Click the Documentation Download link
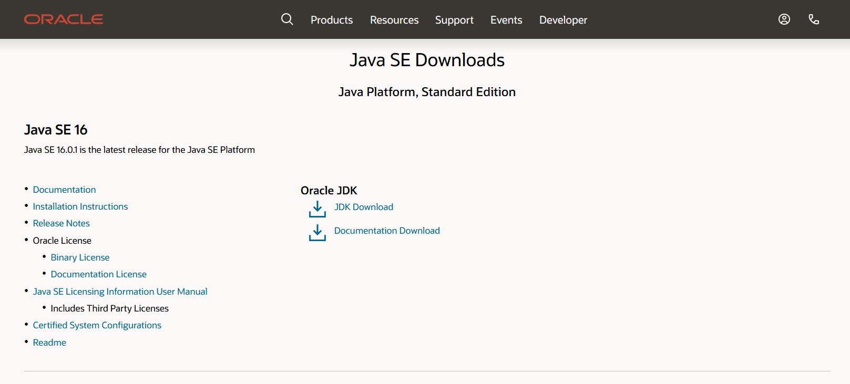This screenshot has width=850, height=384. (x=387, y=231)
